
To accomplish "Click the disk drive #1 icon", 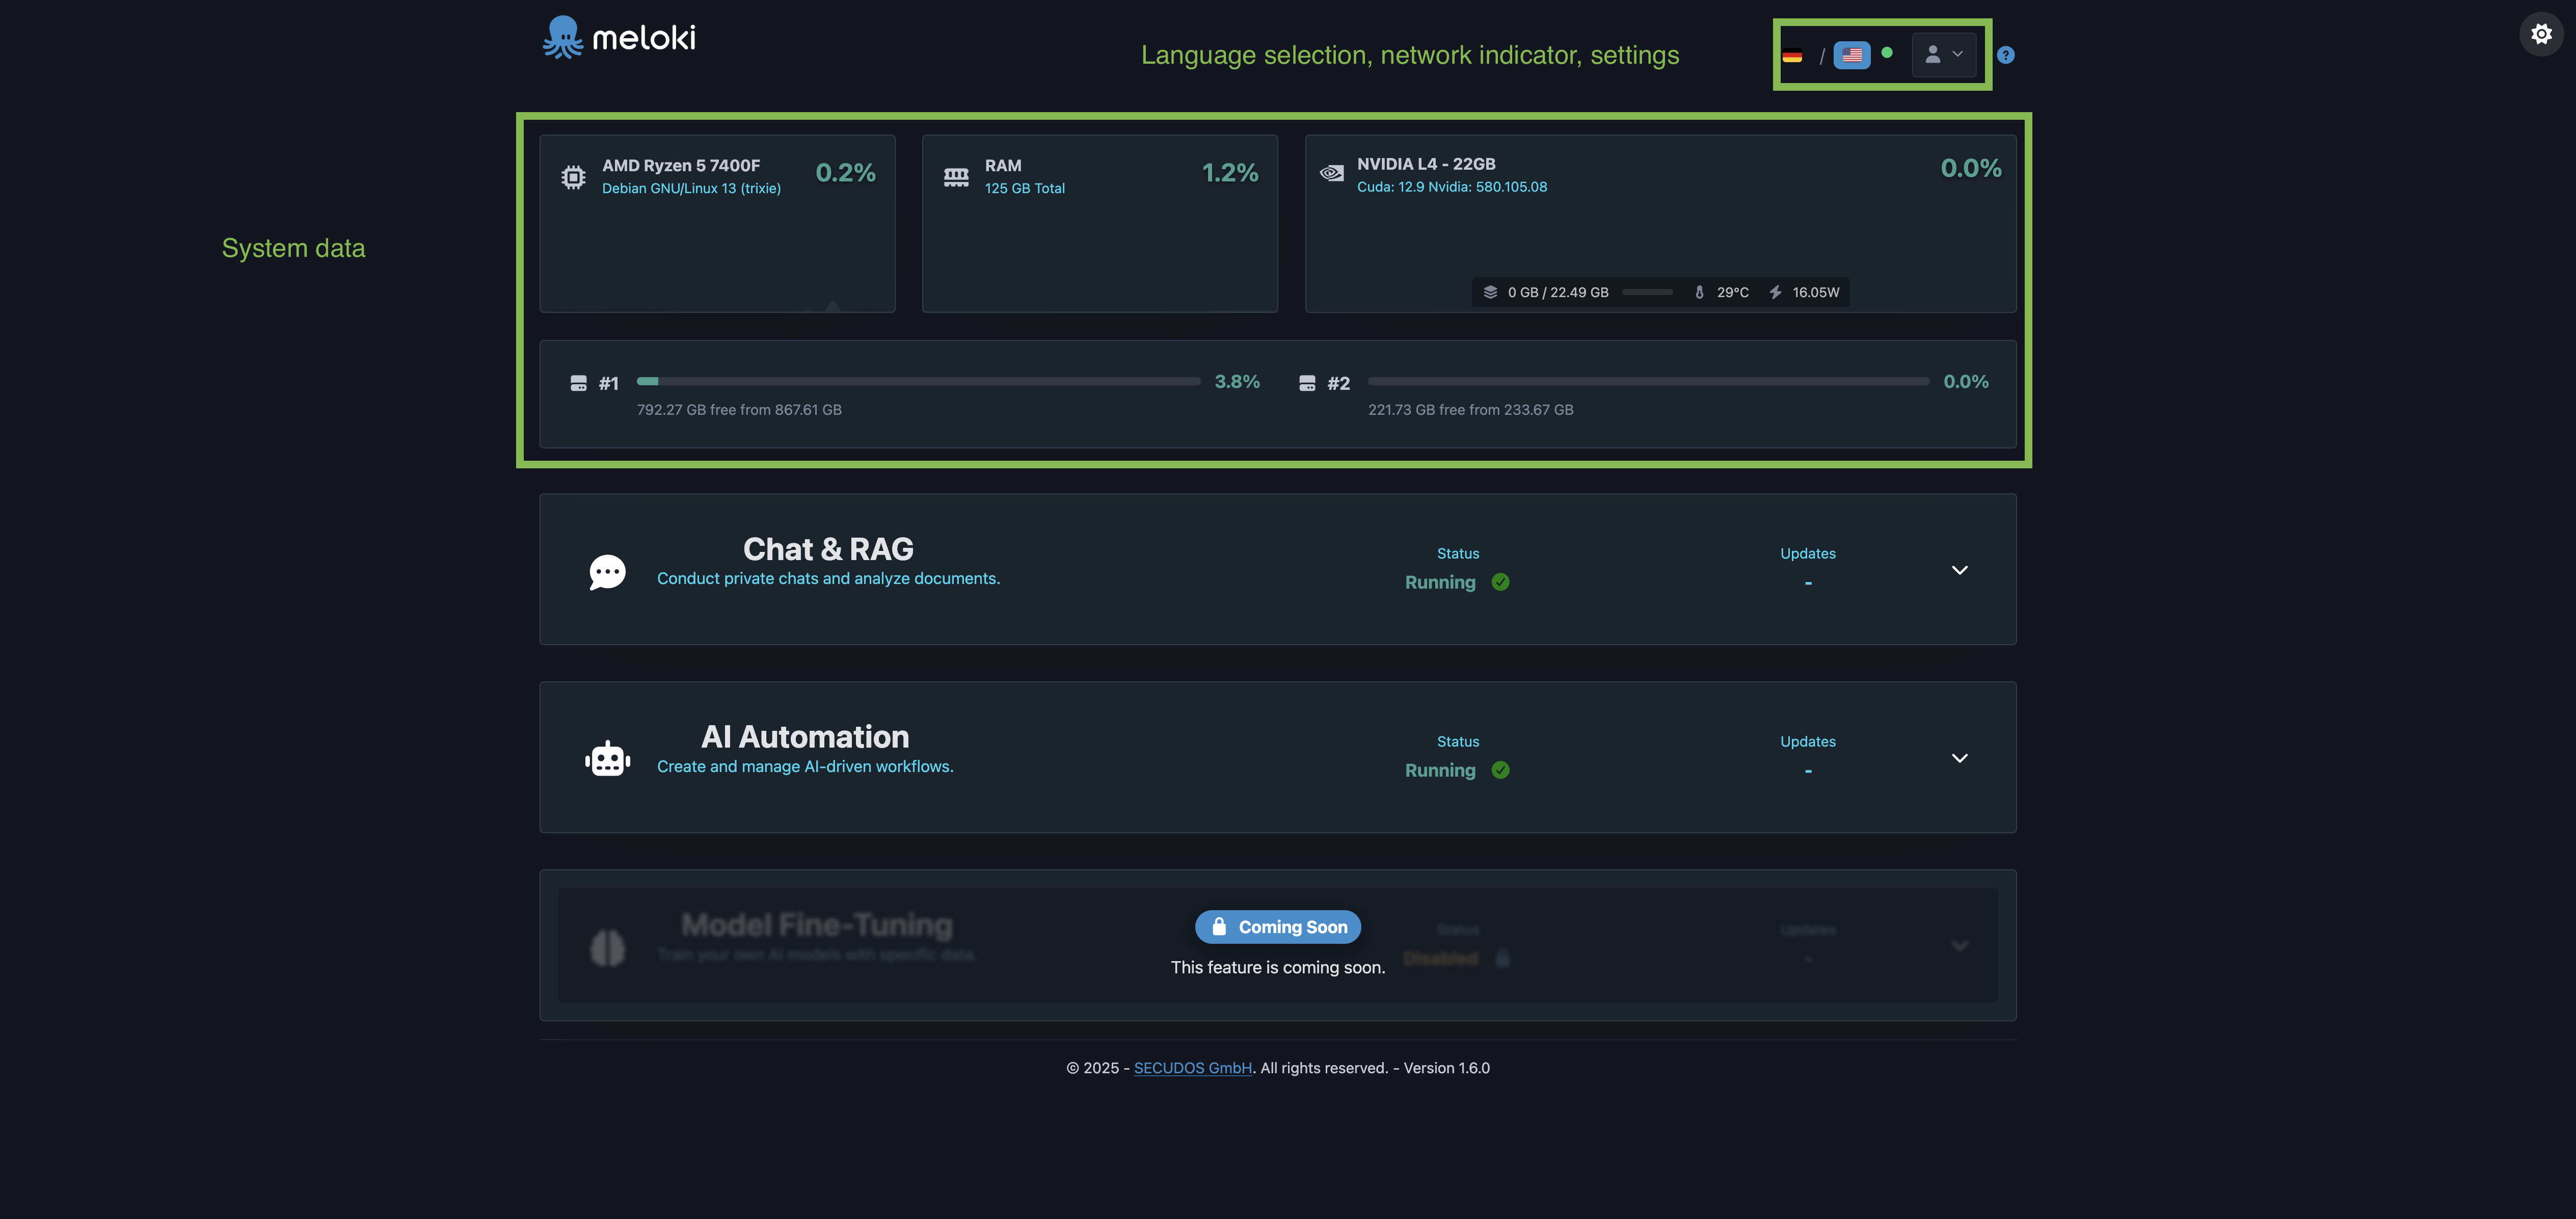I will pyautogui.click(x=578, y=382).
